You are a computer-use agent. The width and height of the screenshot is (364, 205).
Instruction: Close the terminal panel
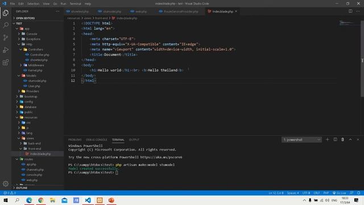click(x=358, y=140)
